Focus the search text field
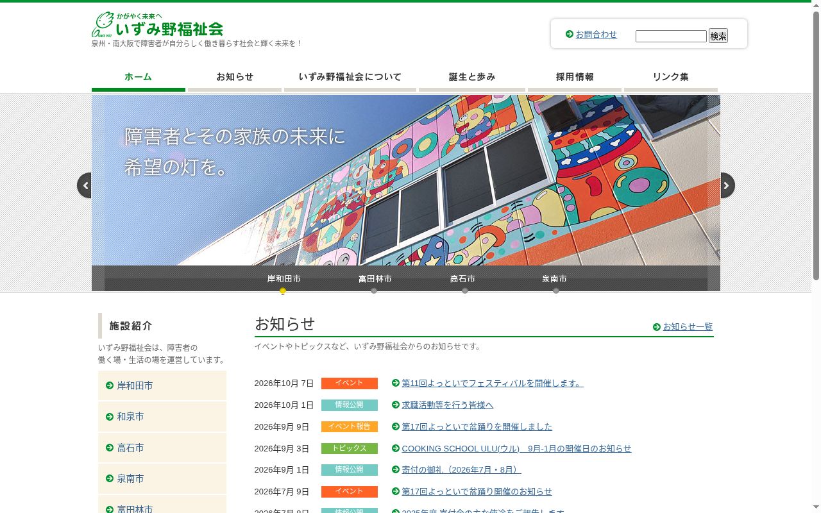The height and width of the screenshot is (513, 821). [x=671, y=36]
